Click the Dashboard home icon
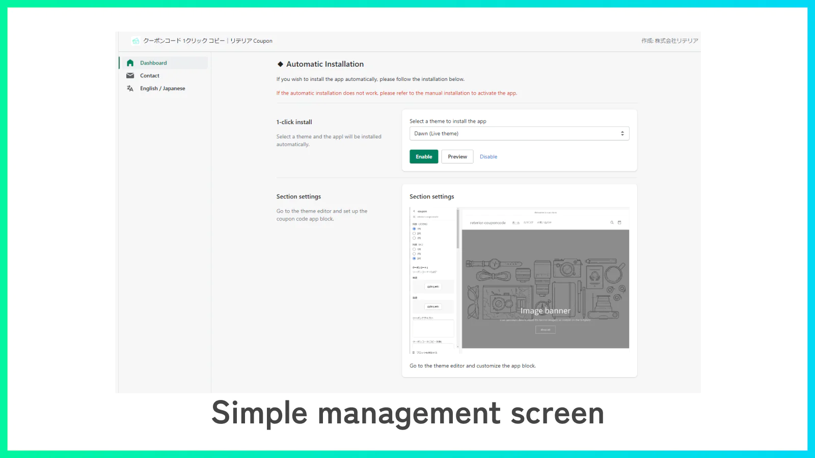 130,63
